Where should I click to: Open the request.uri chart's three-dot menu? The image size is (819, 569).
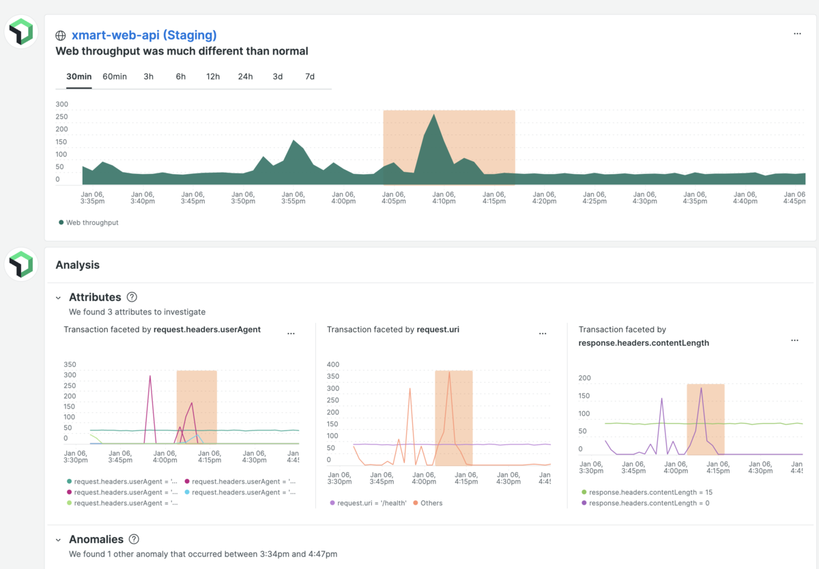point(543,334)
